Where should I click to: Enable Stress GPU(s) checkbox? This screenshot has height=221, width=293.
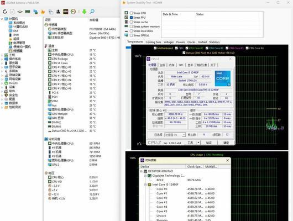click(132, 35)
